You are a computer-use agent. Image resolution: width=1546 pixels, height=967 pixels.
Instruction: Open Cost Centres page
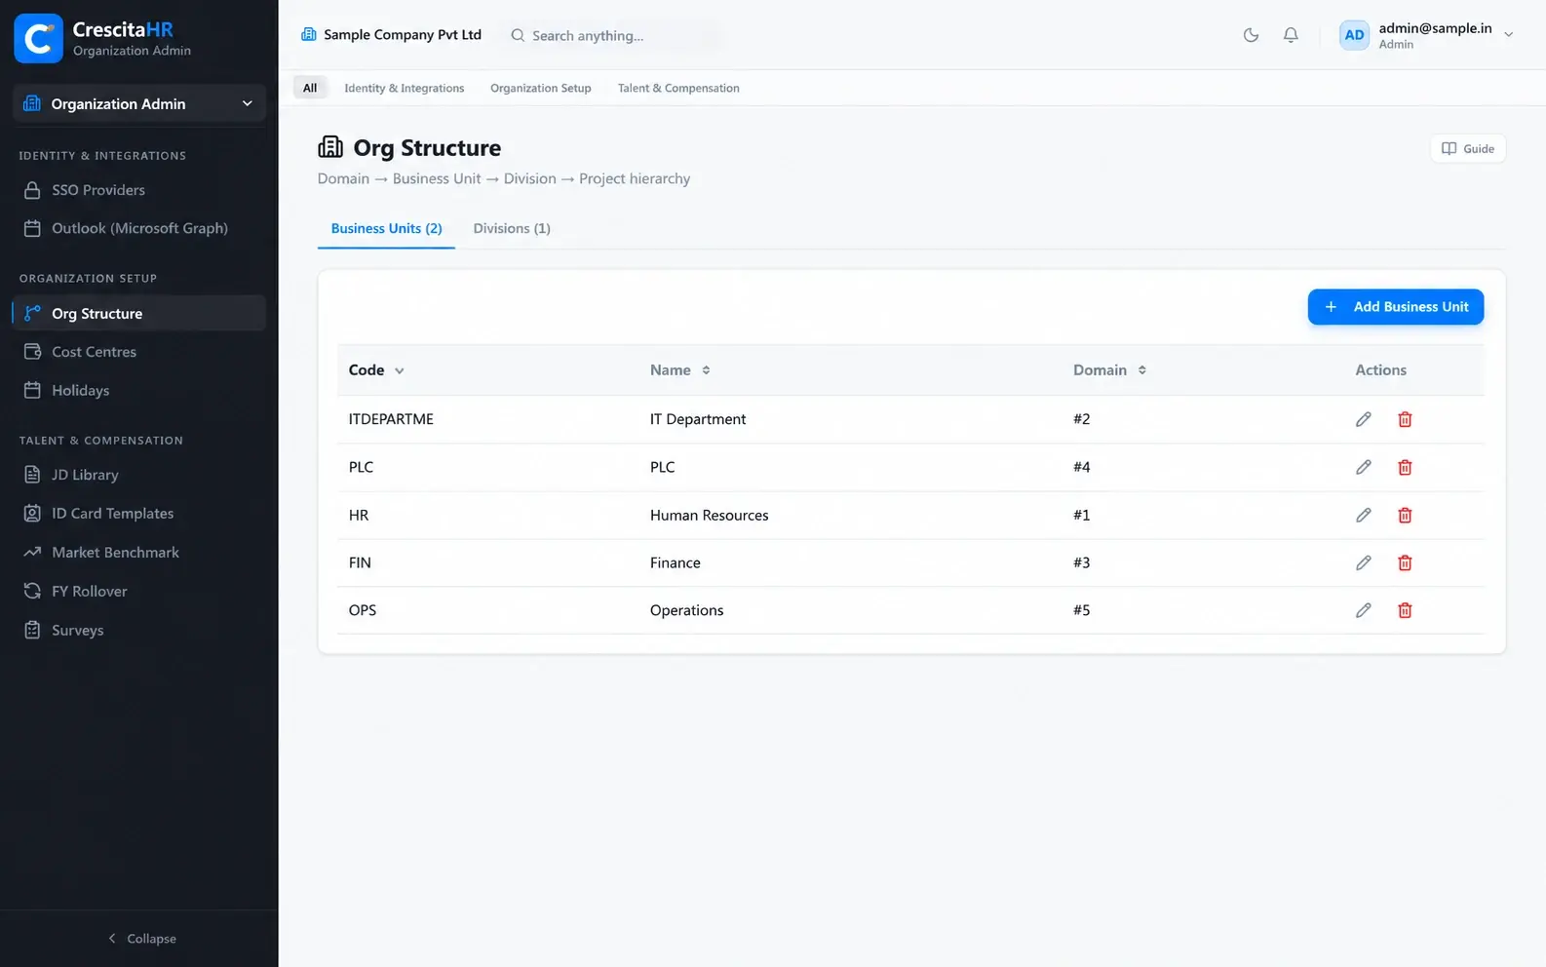(138, 352)
